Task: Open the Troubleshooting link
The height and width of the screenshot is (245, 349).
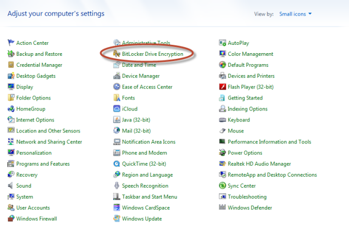Action: pos(247,197)
